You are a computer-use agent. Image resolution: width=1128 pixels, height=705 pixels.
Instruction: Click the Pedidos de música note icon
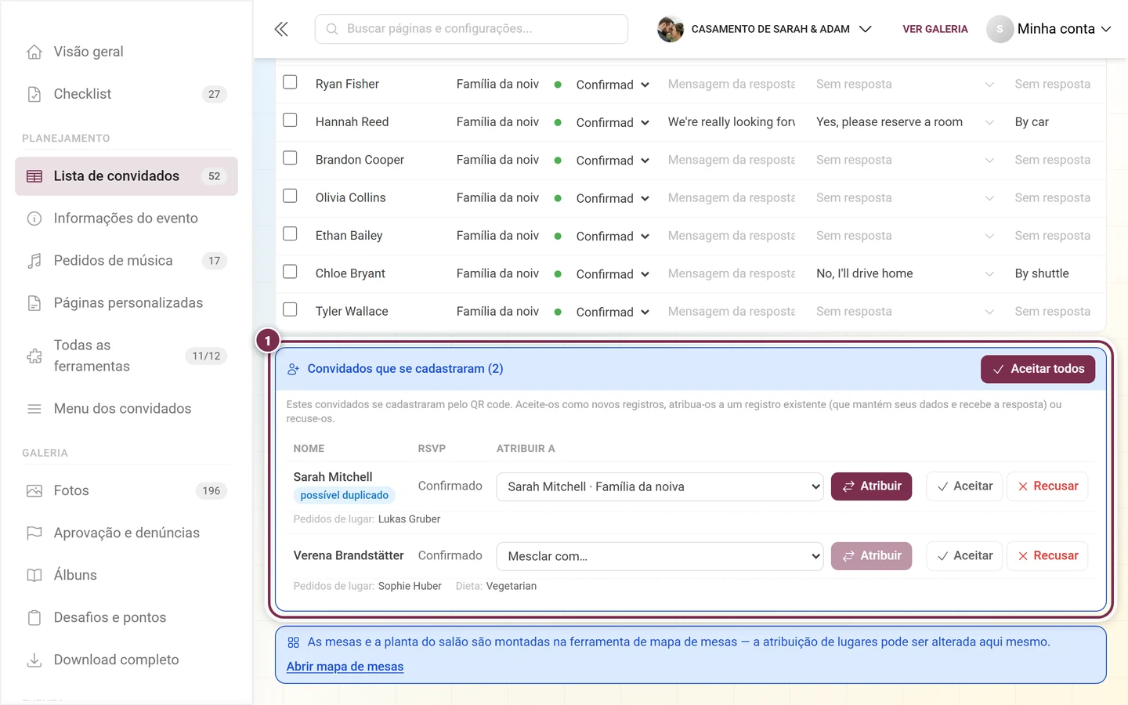[x=34, y=261]
